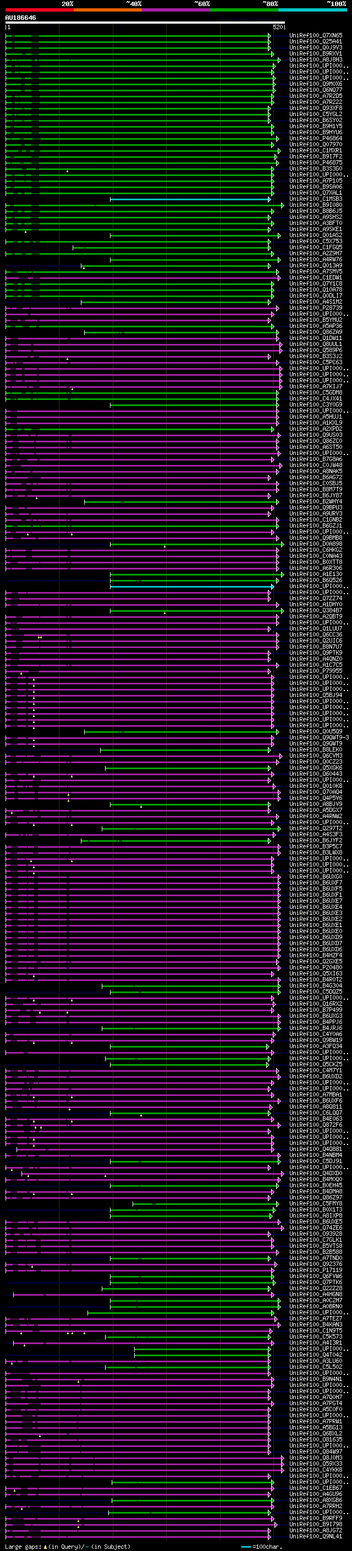Click the UniRef100_Q384B7 entry
Viewport: 352px width, 1551px height.
coord(316,611)
